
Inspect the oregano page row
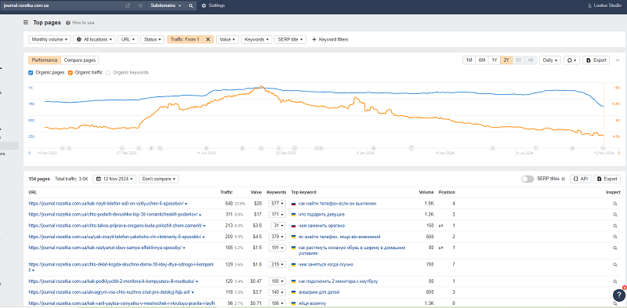coord(615,226)
